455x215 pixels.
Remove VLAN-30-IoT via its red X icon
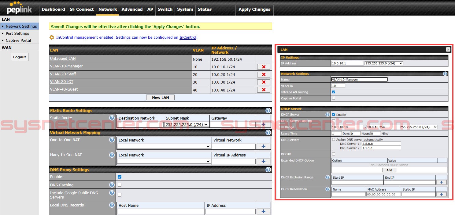pyautogui.click(x=264, y=82)
